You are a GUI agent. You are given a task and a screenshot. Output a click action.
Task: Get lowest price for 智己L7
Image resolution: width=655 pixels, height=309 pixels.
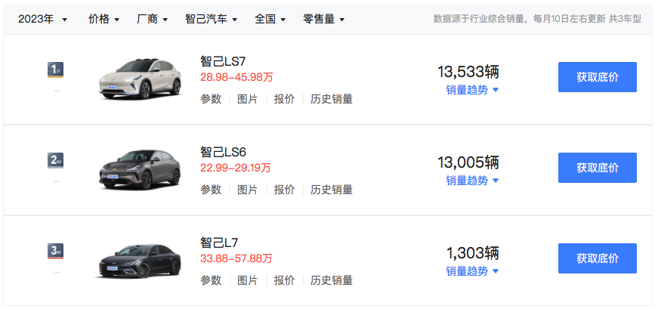(x=597, y=258)
